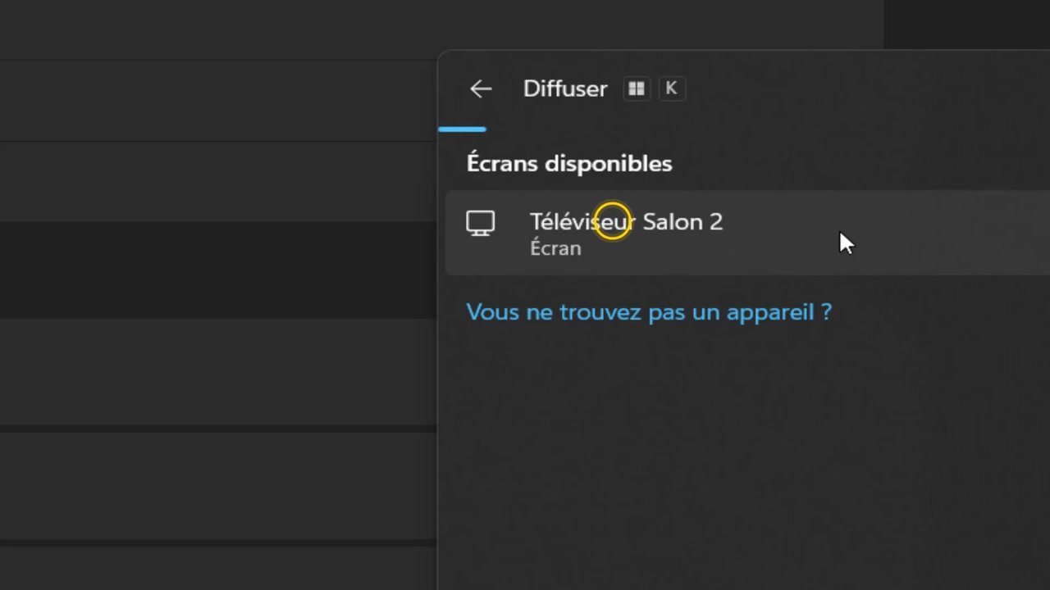Click the 'Écrans disponibles' heading
This screenshot has height=590, width=1050.
pyautogui.click(x=569, y=163)
